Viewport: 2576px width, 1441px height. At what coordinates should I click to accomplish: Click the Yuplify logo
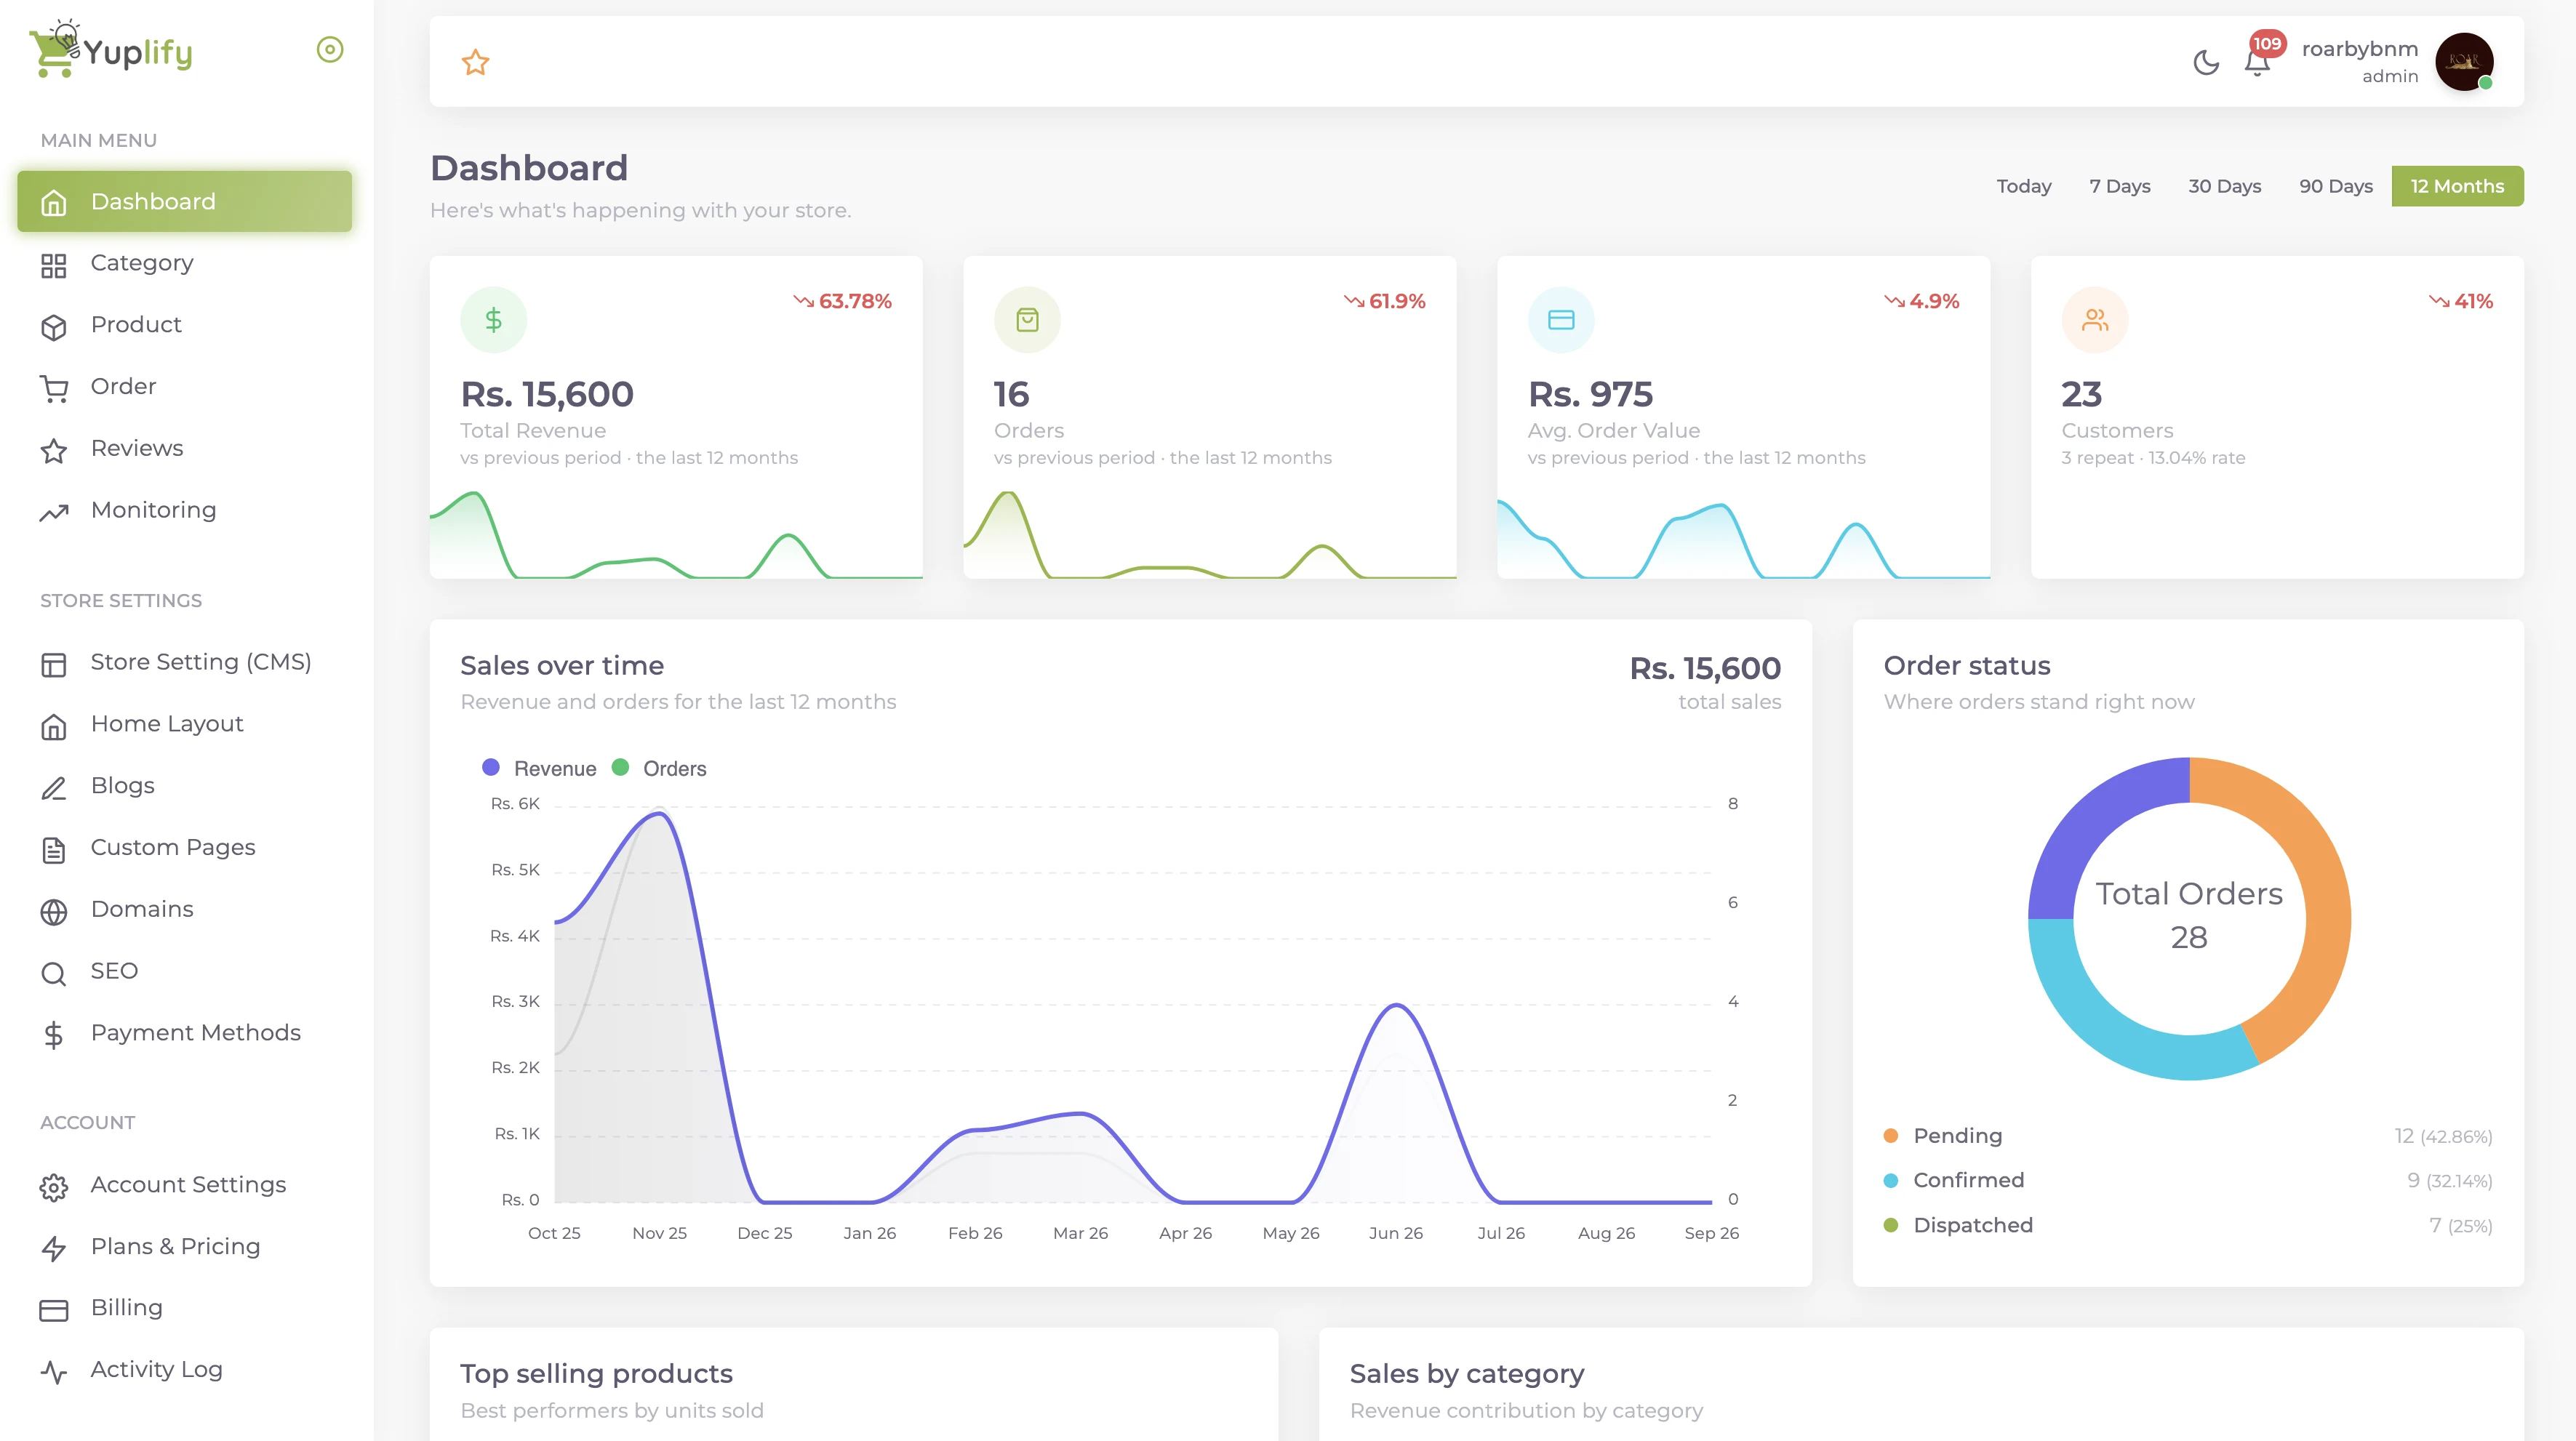pyautogui.click(x=111, y=48)
